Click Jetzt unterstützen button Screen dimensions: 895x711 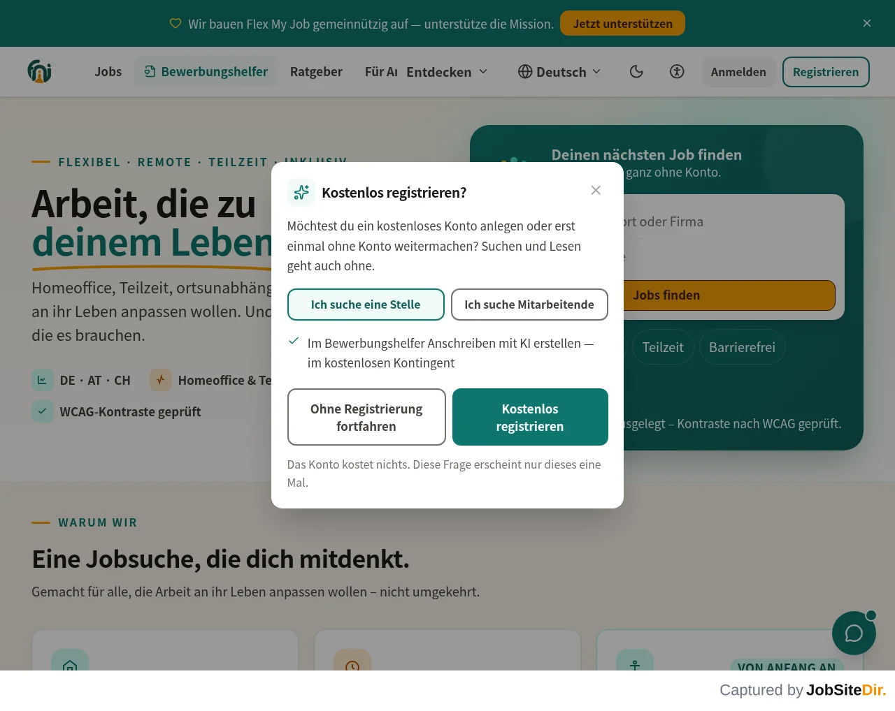point(623,23)
